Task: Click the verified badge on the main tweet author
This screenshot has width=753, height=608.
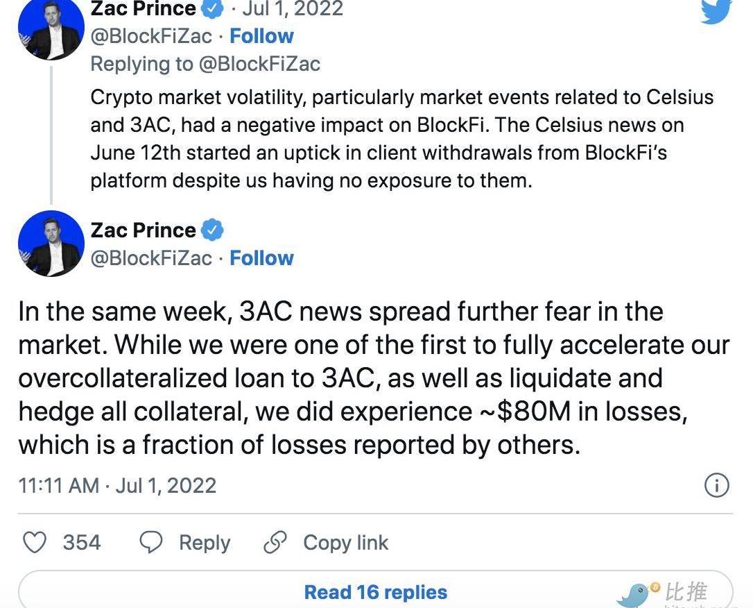Action: point(212,230)
